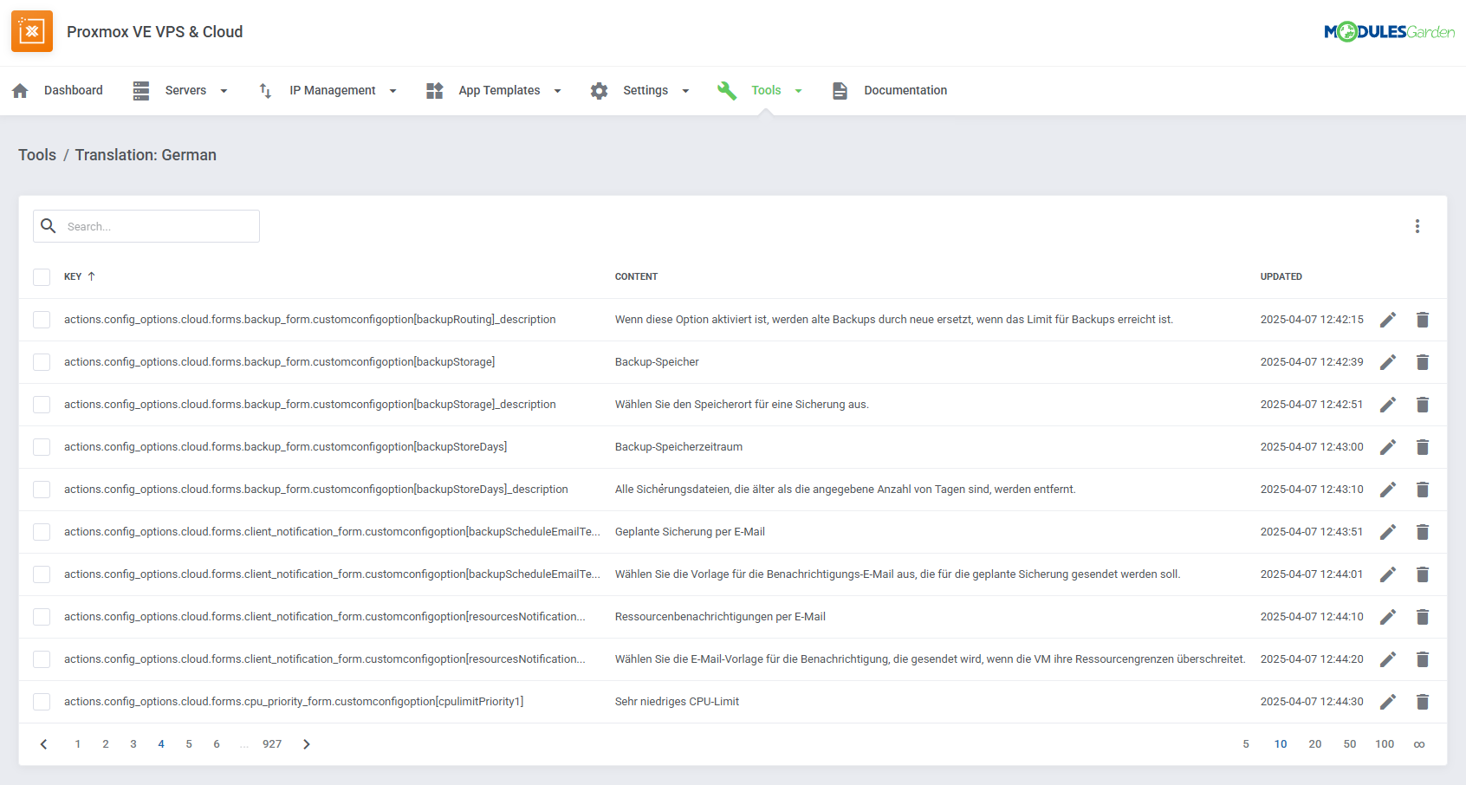Click the Servers grid icon
1466x785 pixels.
coord(140,90)
